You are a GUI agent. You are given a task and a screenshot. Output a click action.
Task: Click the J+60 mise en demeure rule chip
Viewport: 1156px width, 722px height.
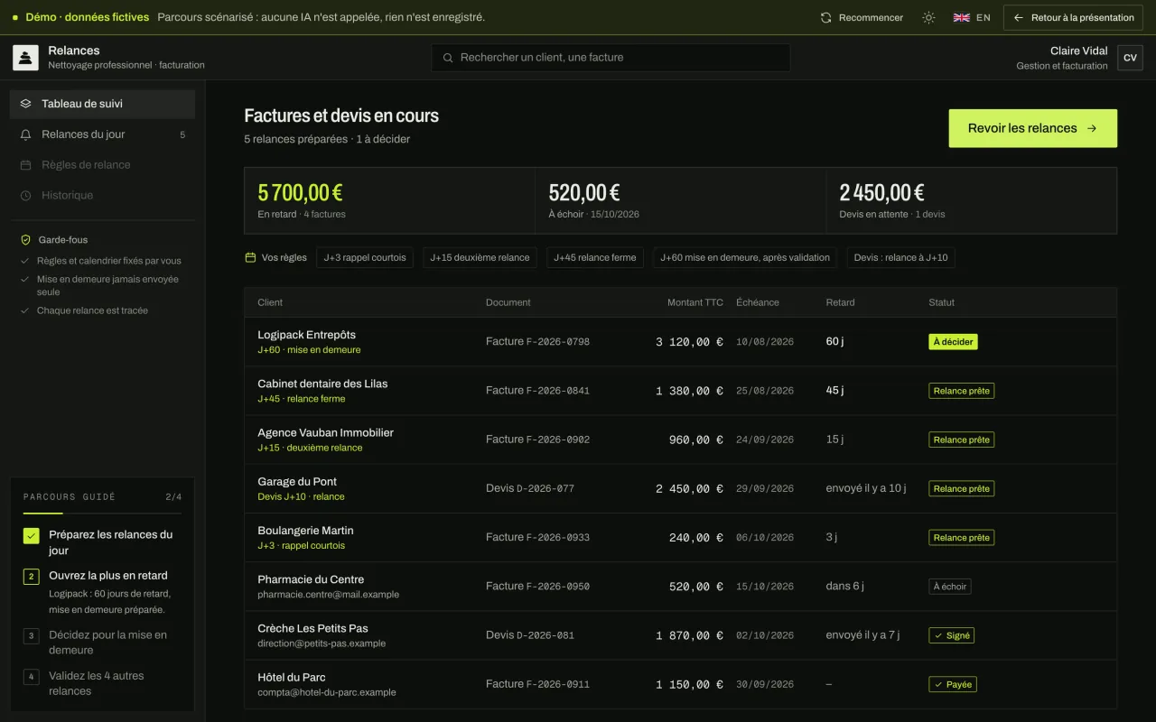(745, 257)
